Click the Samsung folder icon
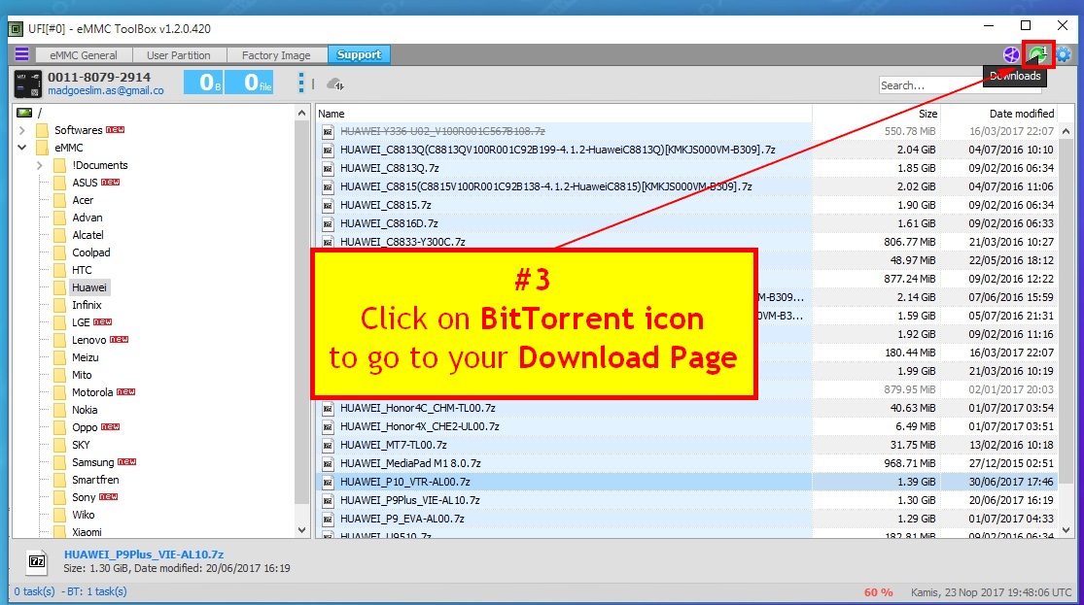The height and width of the screenshot is (605, 1084). tap(60, 462)
